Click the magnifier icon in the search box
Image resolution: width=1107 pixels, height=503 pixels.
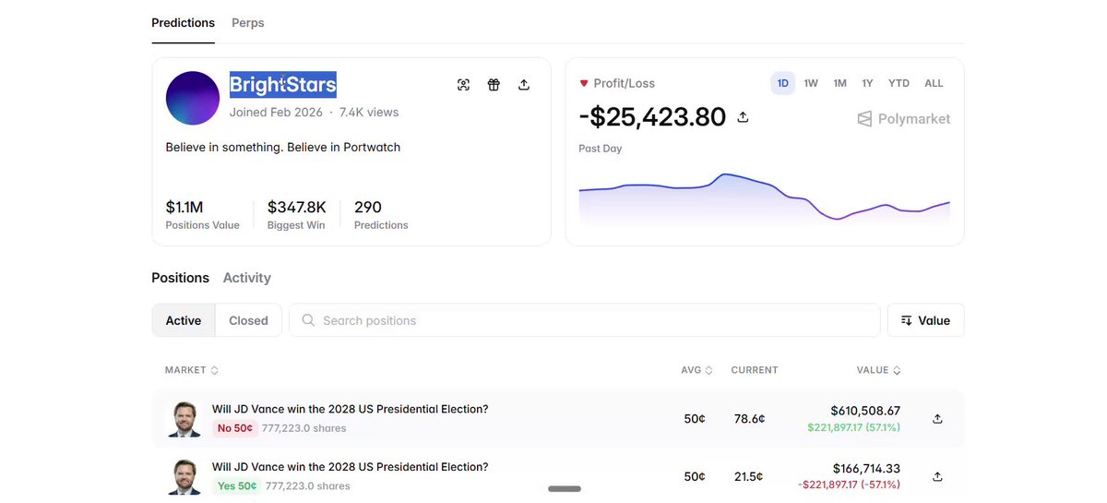(308, 320)
